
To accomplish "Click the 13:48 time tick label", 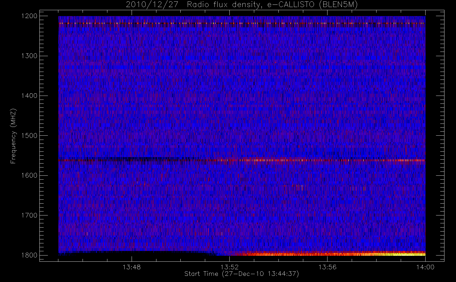I will tap(132, 267).
